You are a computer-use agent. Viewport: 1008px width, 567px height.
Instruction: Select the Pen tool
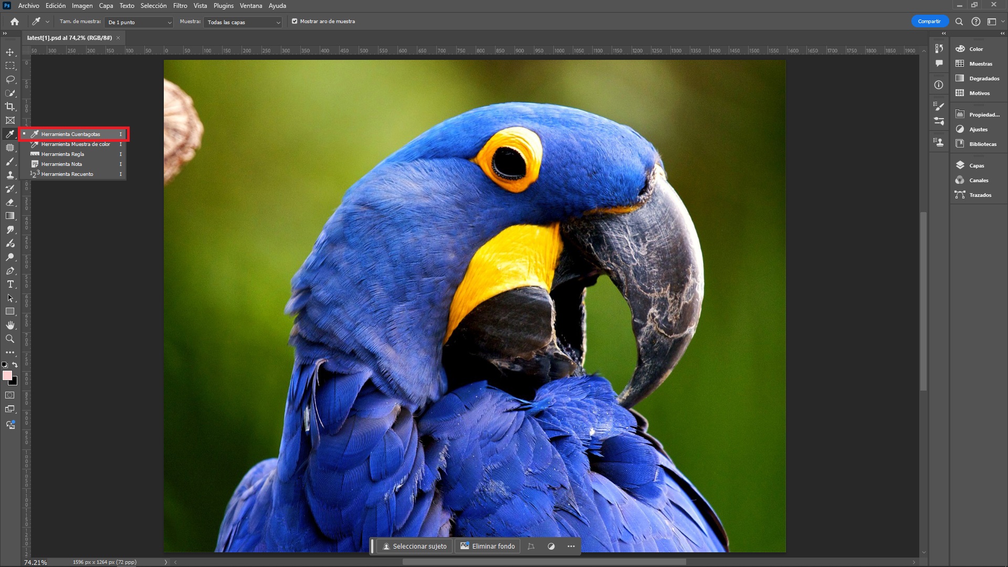pos(10,271)
